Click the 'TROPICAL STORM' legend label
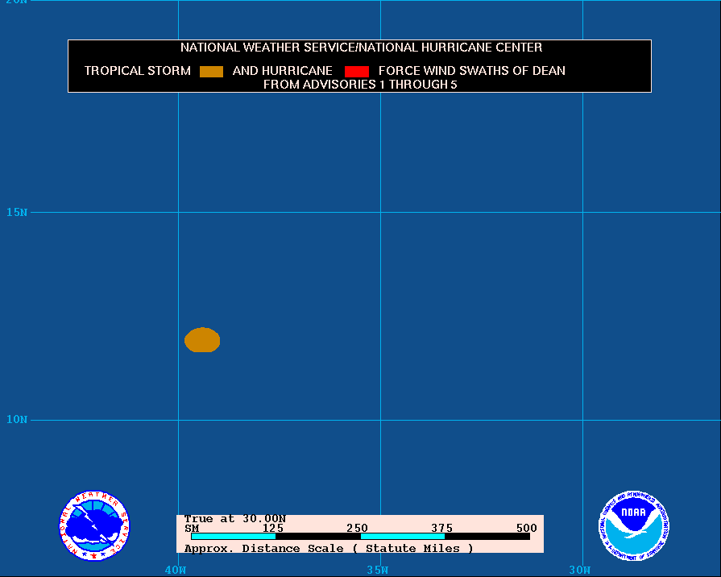 click(138, 71)
